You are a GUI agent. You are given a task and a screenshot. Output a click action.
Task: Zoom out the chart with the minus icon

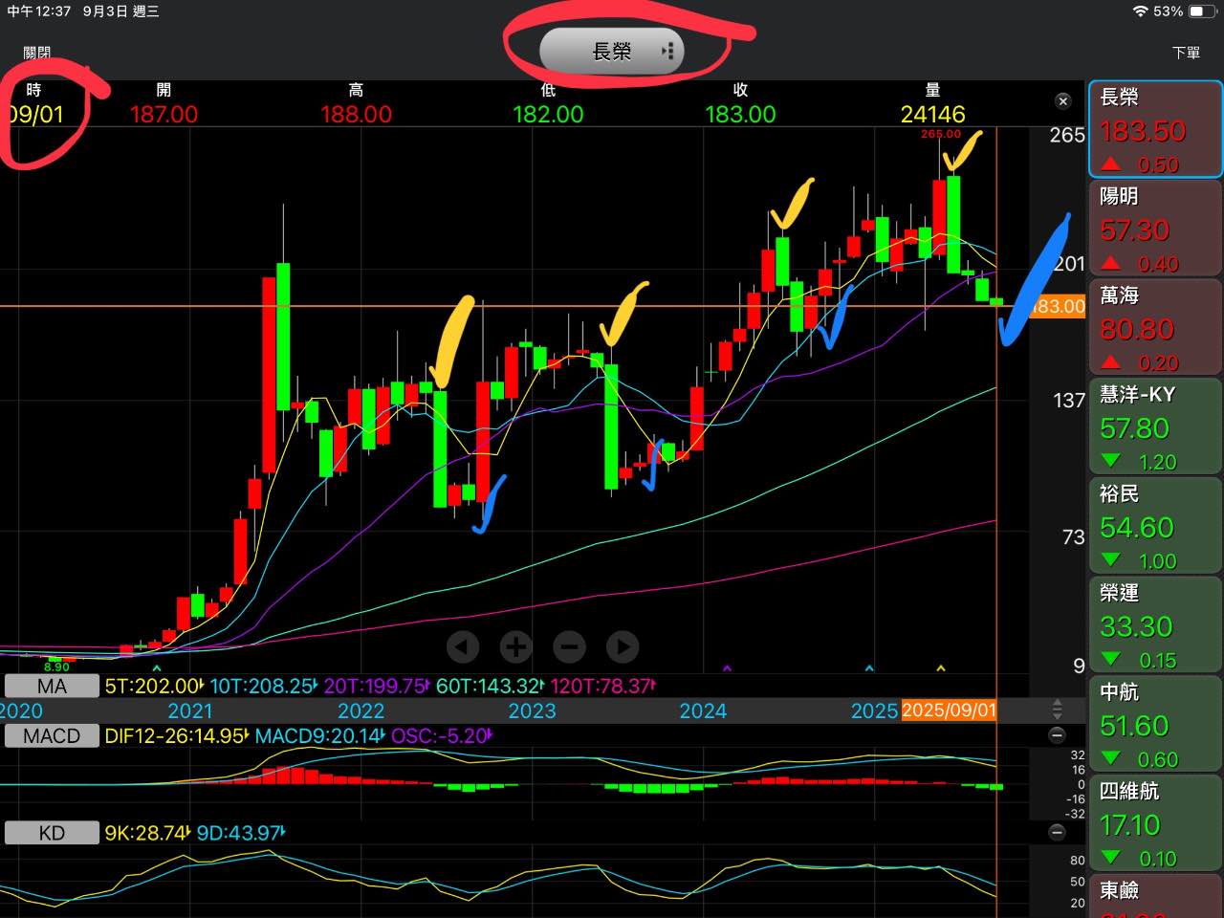[x=569, y=647]
